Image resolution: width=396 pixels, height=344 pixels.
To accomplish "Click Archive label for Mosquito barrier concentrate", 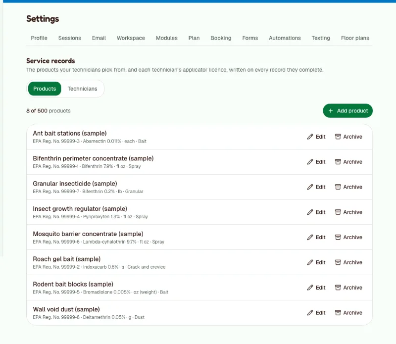I will tap(352, 237).
